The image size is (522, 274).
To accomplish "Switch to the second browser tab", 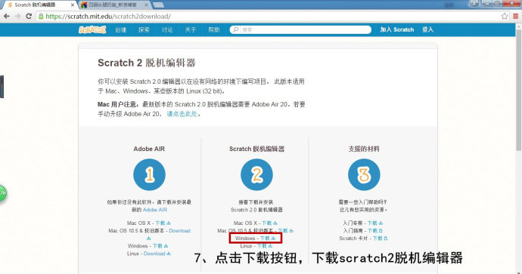I will click(x=114, y=5).
